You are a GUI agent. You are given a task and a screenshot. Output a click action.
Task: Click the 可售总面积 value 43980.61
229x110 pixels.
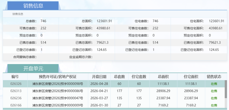click(103, 28)
